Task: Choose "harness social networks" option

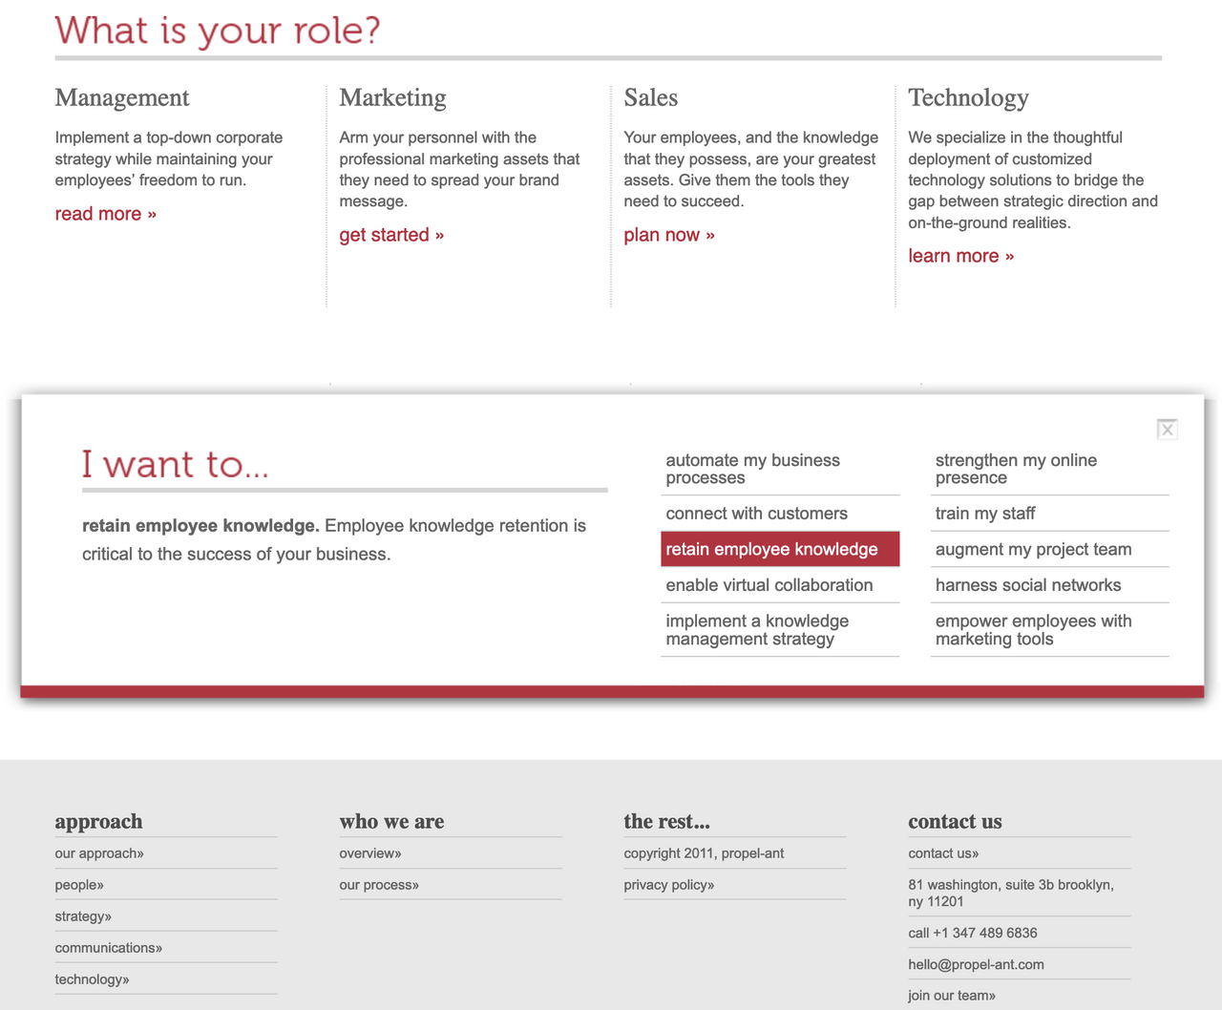Action: [1028, 585]
